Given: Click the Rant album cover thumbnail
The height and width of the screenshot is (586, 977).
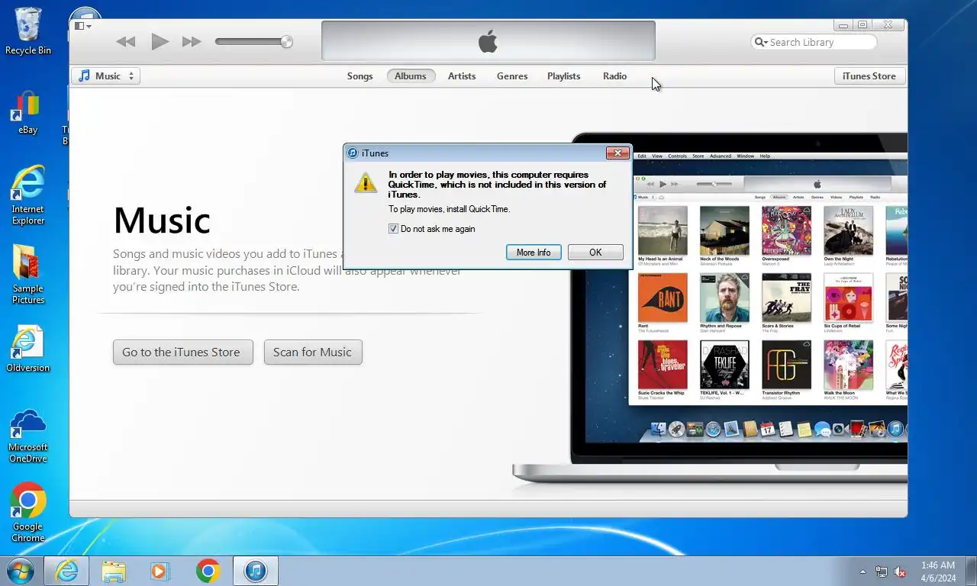Looking at the screenshot, I should click(x=663, y=298).
